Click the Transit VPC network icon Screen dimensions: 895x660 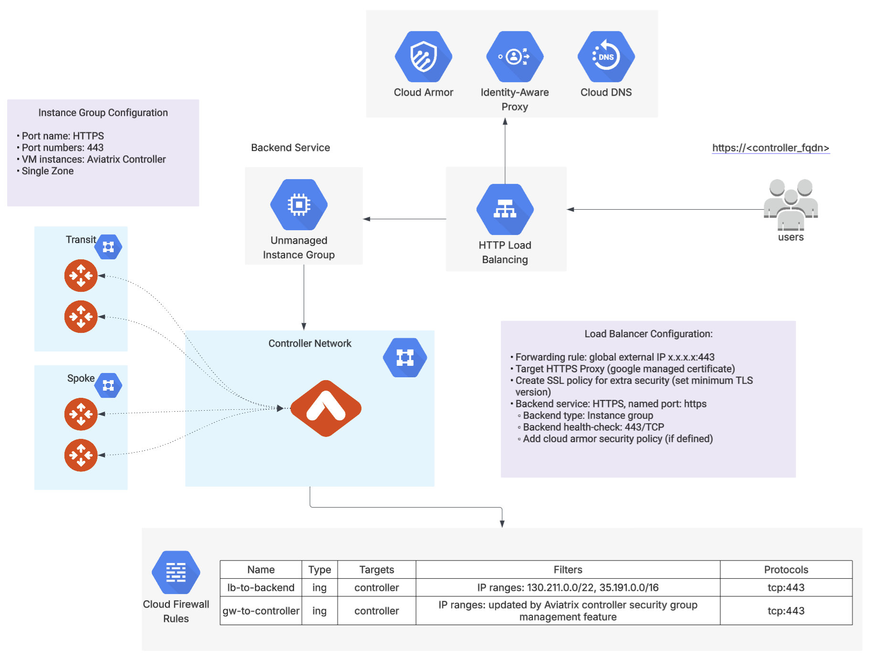[108, 247]
